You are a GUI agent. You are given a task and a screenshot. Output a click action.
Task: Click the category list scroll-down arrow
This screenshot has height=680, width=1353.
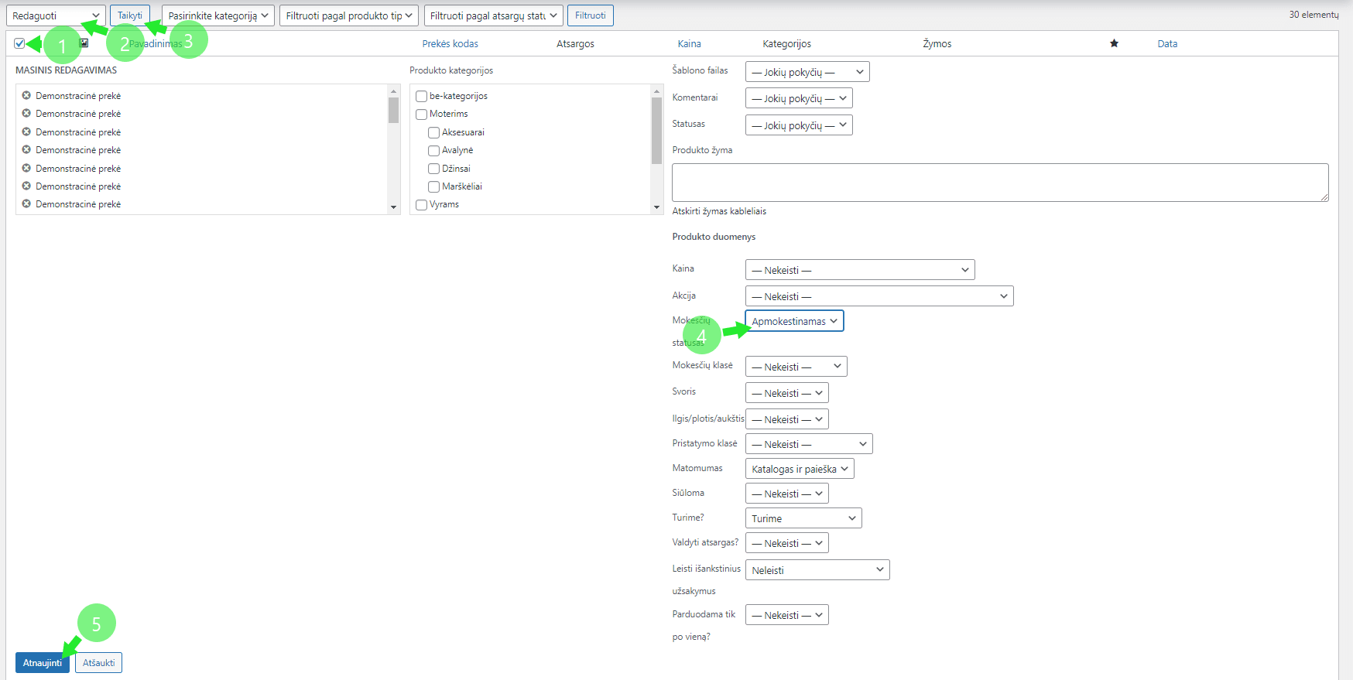coord(656,207)
